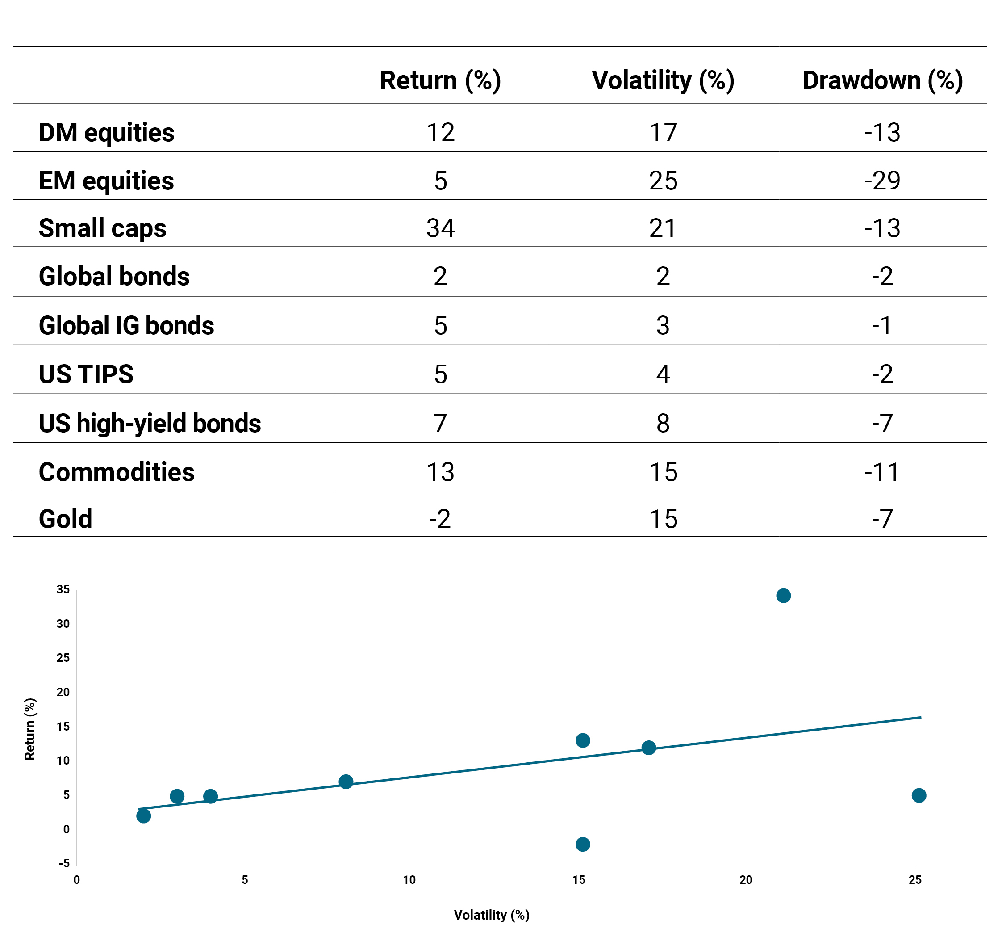Click the DM equities point at 17% volatility

648,748
